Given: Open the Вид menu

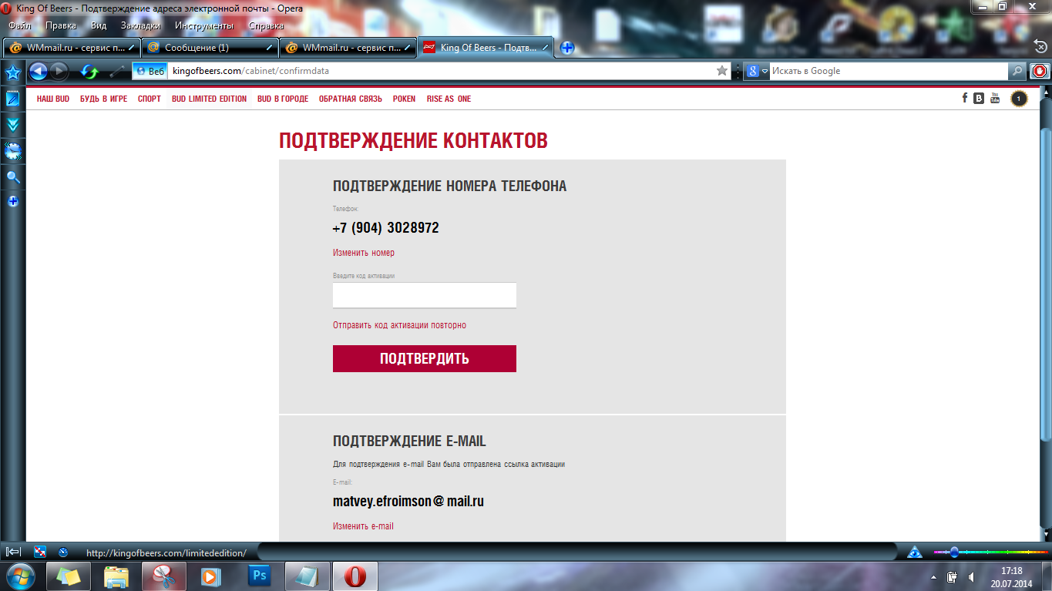Looking at the screenshot, I should [x=99, y=25].
